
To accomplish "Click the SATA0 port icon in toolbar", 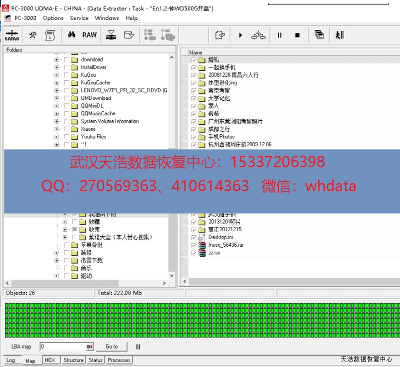I will 11,35.
